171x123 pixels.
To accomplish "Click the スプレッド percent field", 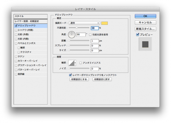I will [95, 46].
